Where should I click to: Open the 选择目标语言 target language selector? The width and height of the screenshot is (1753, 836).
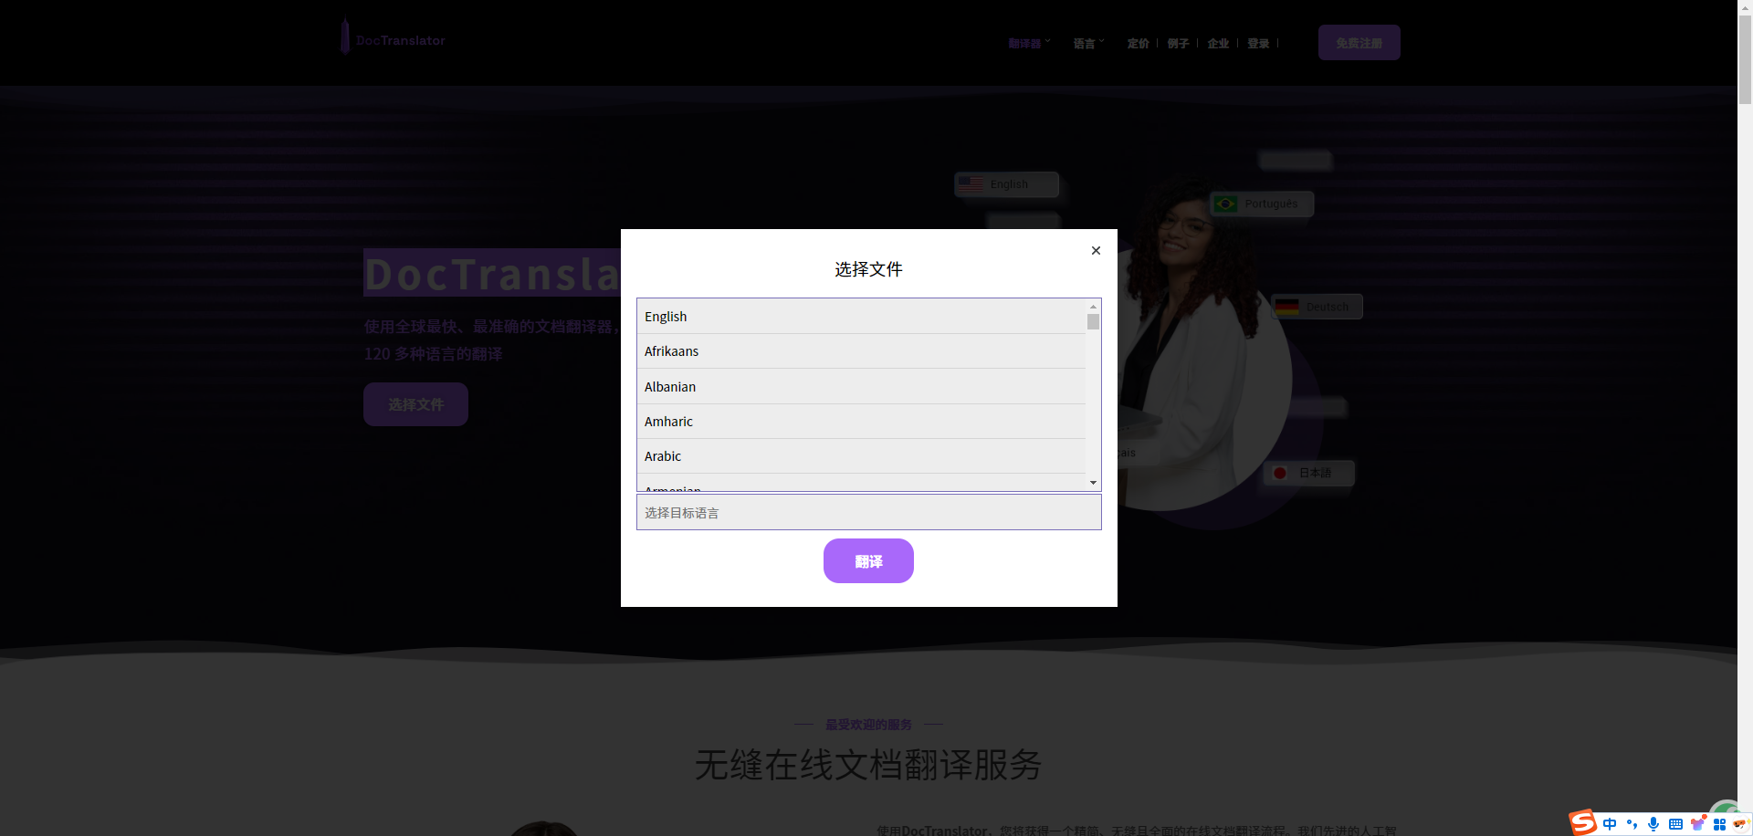pyautogui.click(x=868, y=512)
